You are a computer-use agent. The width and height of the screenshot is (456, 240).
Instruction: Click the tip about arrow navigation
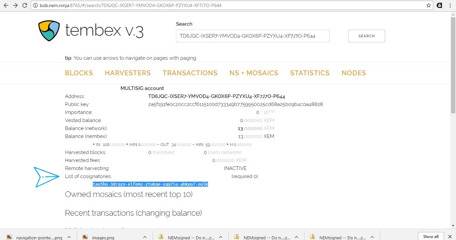click(x=131, y=58)
